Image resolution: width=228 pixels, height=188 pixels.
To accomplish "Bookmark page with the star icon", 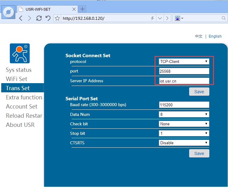I will (57, 18).
